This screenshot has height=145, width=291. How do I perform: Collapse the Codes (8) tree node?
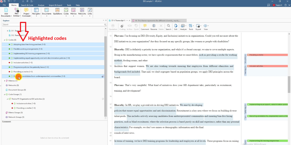(x=5, y=40)
